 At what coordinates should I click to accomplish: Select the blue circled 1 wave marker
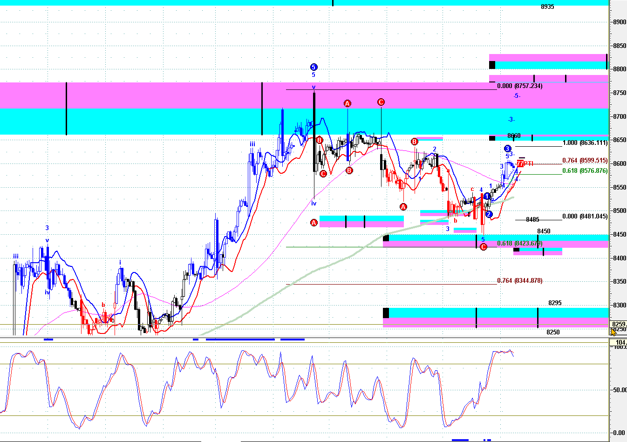pyautogui.click(x=487, y=196)
